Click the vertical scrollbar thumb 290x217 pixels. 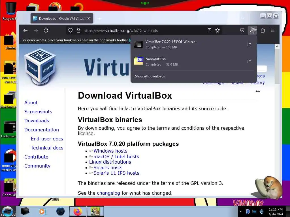click(277, 66)
